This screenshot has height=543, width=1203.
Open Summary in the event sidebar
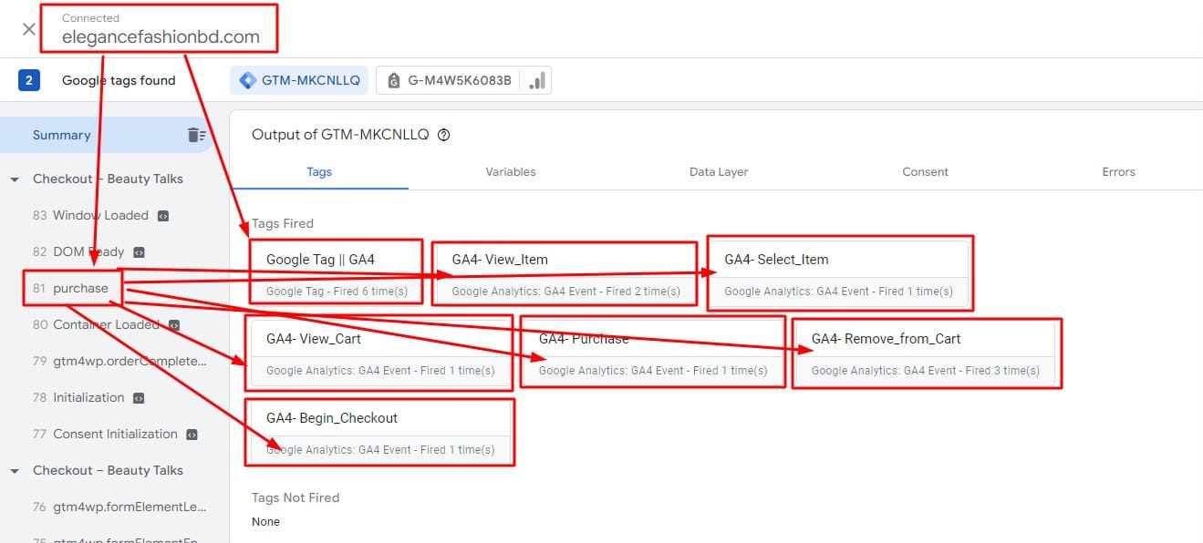tap(62, 135)
